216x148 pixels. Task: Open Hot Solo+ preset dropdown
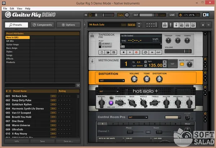tap(109, 91)
